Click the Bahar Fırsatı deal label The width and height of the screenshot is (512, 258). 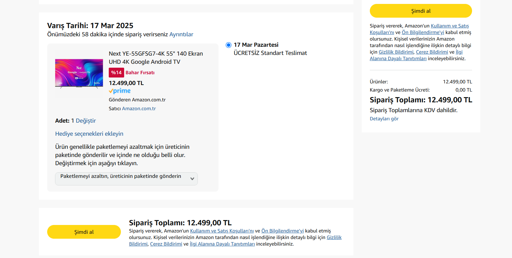pyautogui.click(x=140, y=73)
